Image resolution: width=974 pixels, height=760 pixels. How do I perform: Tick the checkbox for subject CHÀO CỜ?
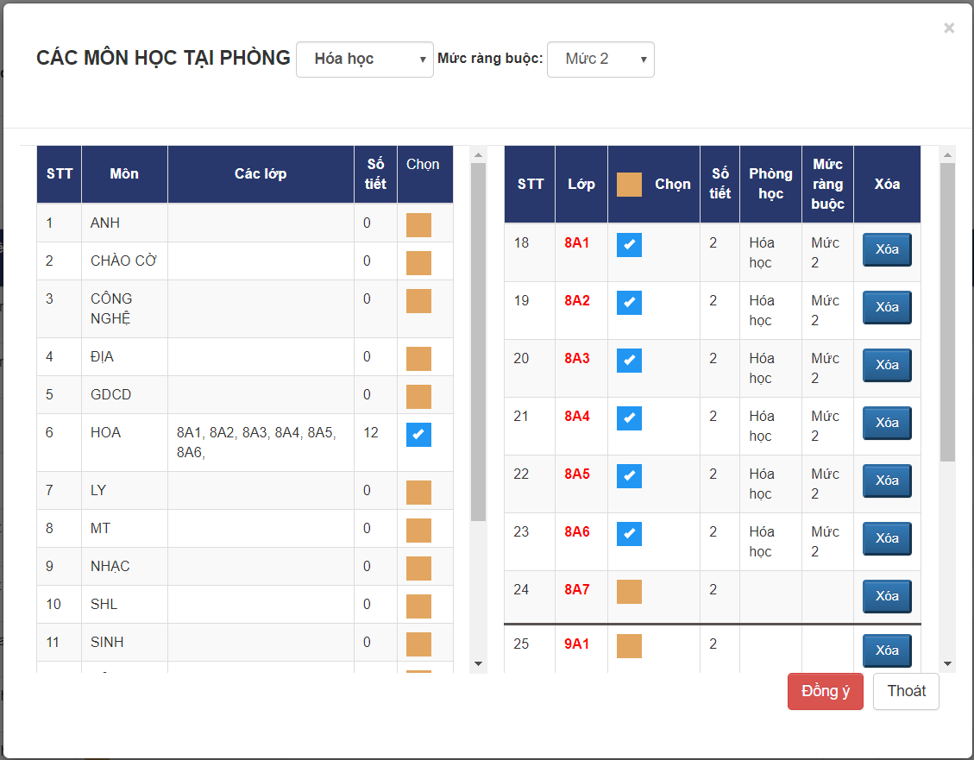418,263
